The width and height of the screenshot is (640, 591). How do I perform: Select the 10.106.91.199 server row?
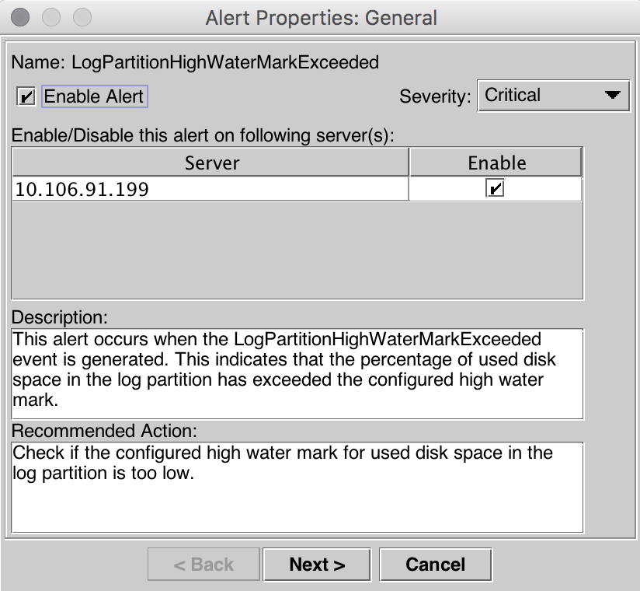point(210,189)
